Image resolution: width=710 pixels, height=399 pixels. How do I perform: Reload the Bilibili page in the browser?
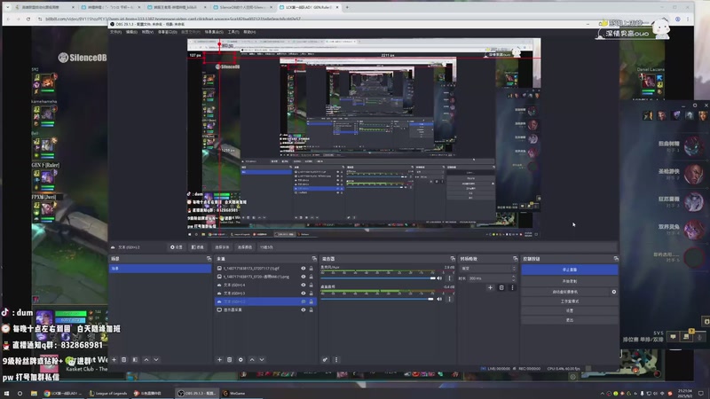[x=28, y=19]
